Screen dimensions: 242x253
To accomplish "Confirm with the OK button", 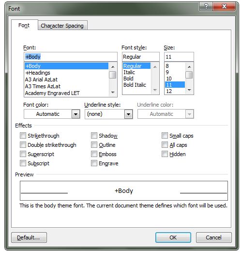I will coord(173,237).
